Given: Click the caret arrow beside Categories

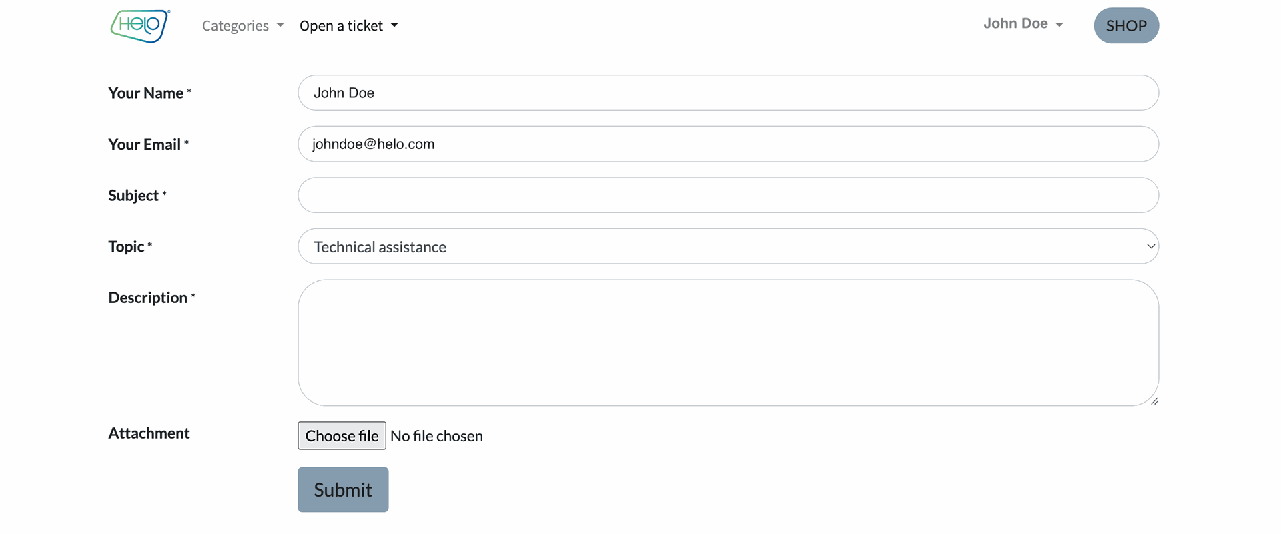Looking at the screenshot, I should coord(280,25).
